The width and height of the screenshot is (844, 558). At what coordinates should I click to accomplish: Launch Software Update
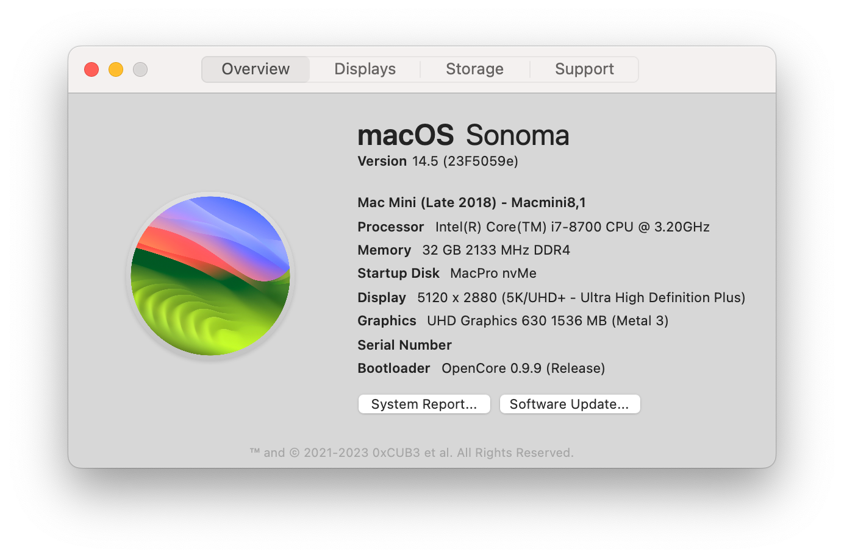570,404
